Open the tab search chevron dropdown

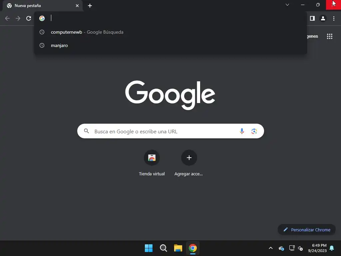tap(287, 5)
